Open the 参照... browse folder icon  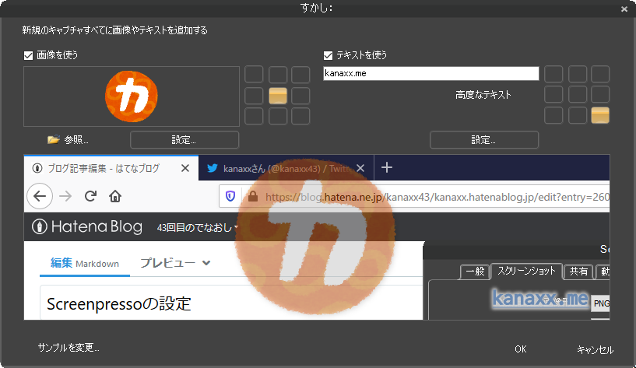[x=54, y=140]
